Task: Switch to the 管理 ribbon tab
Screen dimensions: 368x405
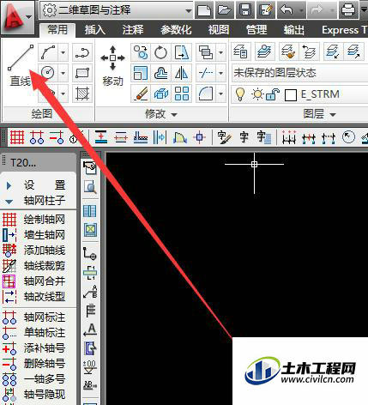Action: [x=256, y=30]
